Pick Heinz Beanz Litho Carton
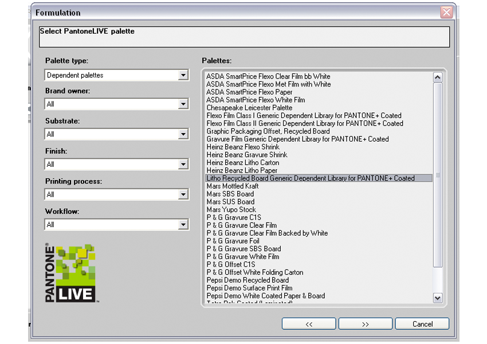The image size is (487, 344). pos(243,162)
